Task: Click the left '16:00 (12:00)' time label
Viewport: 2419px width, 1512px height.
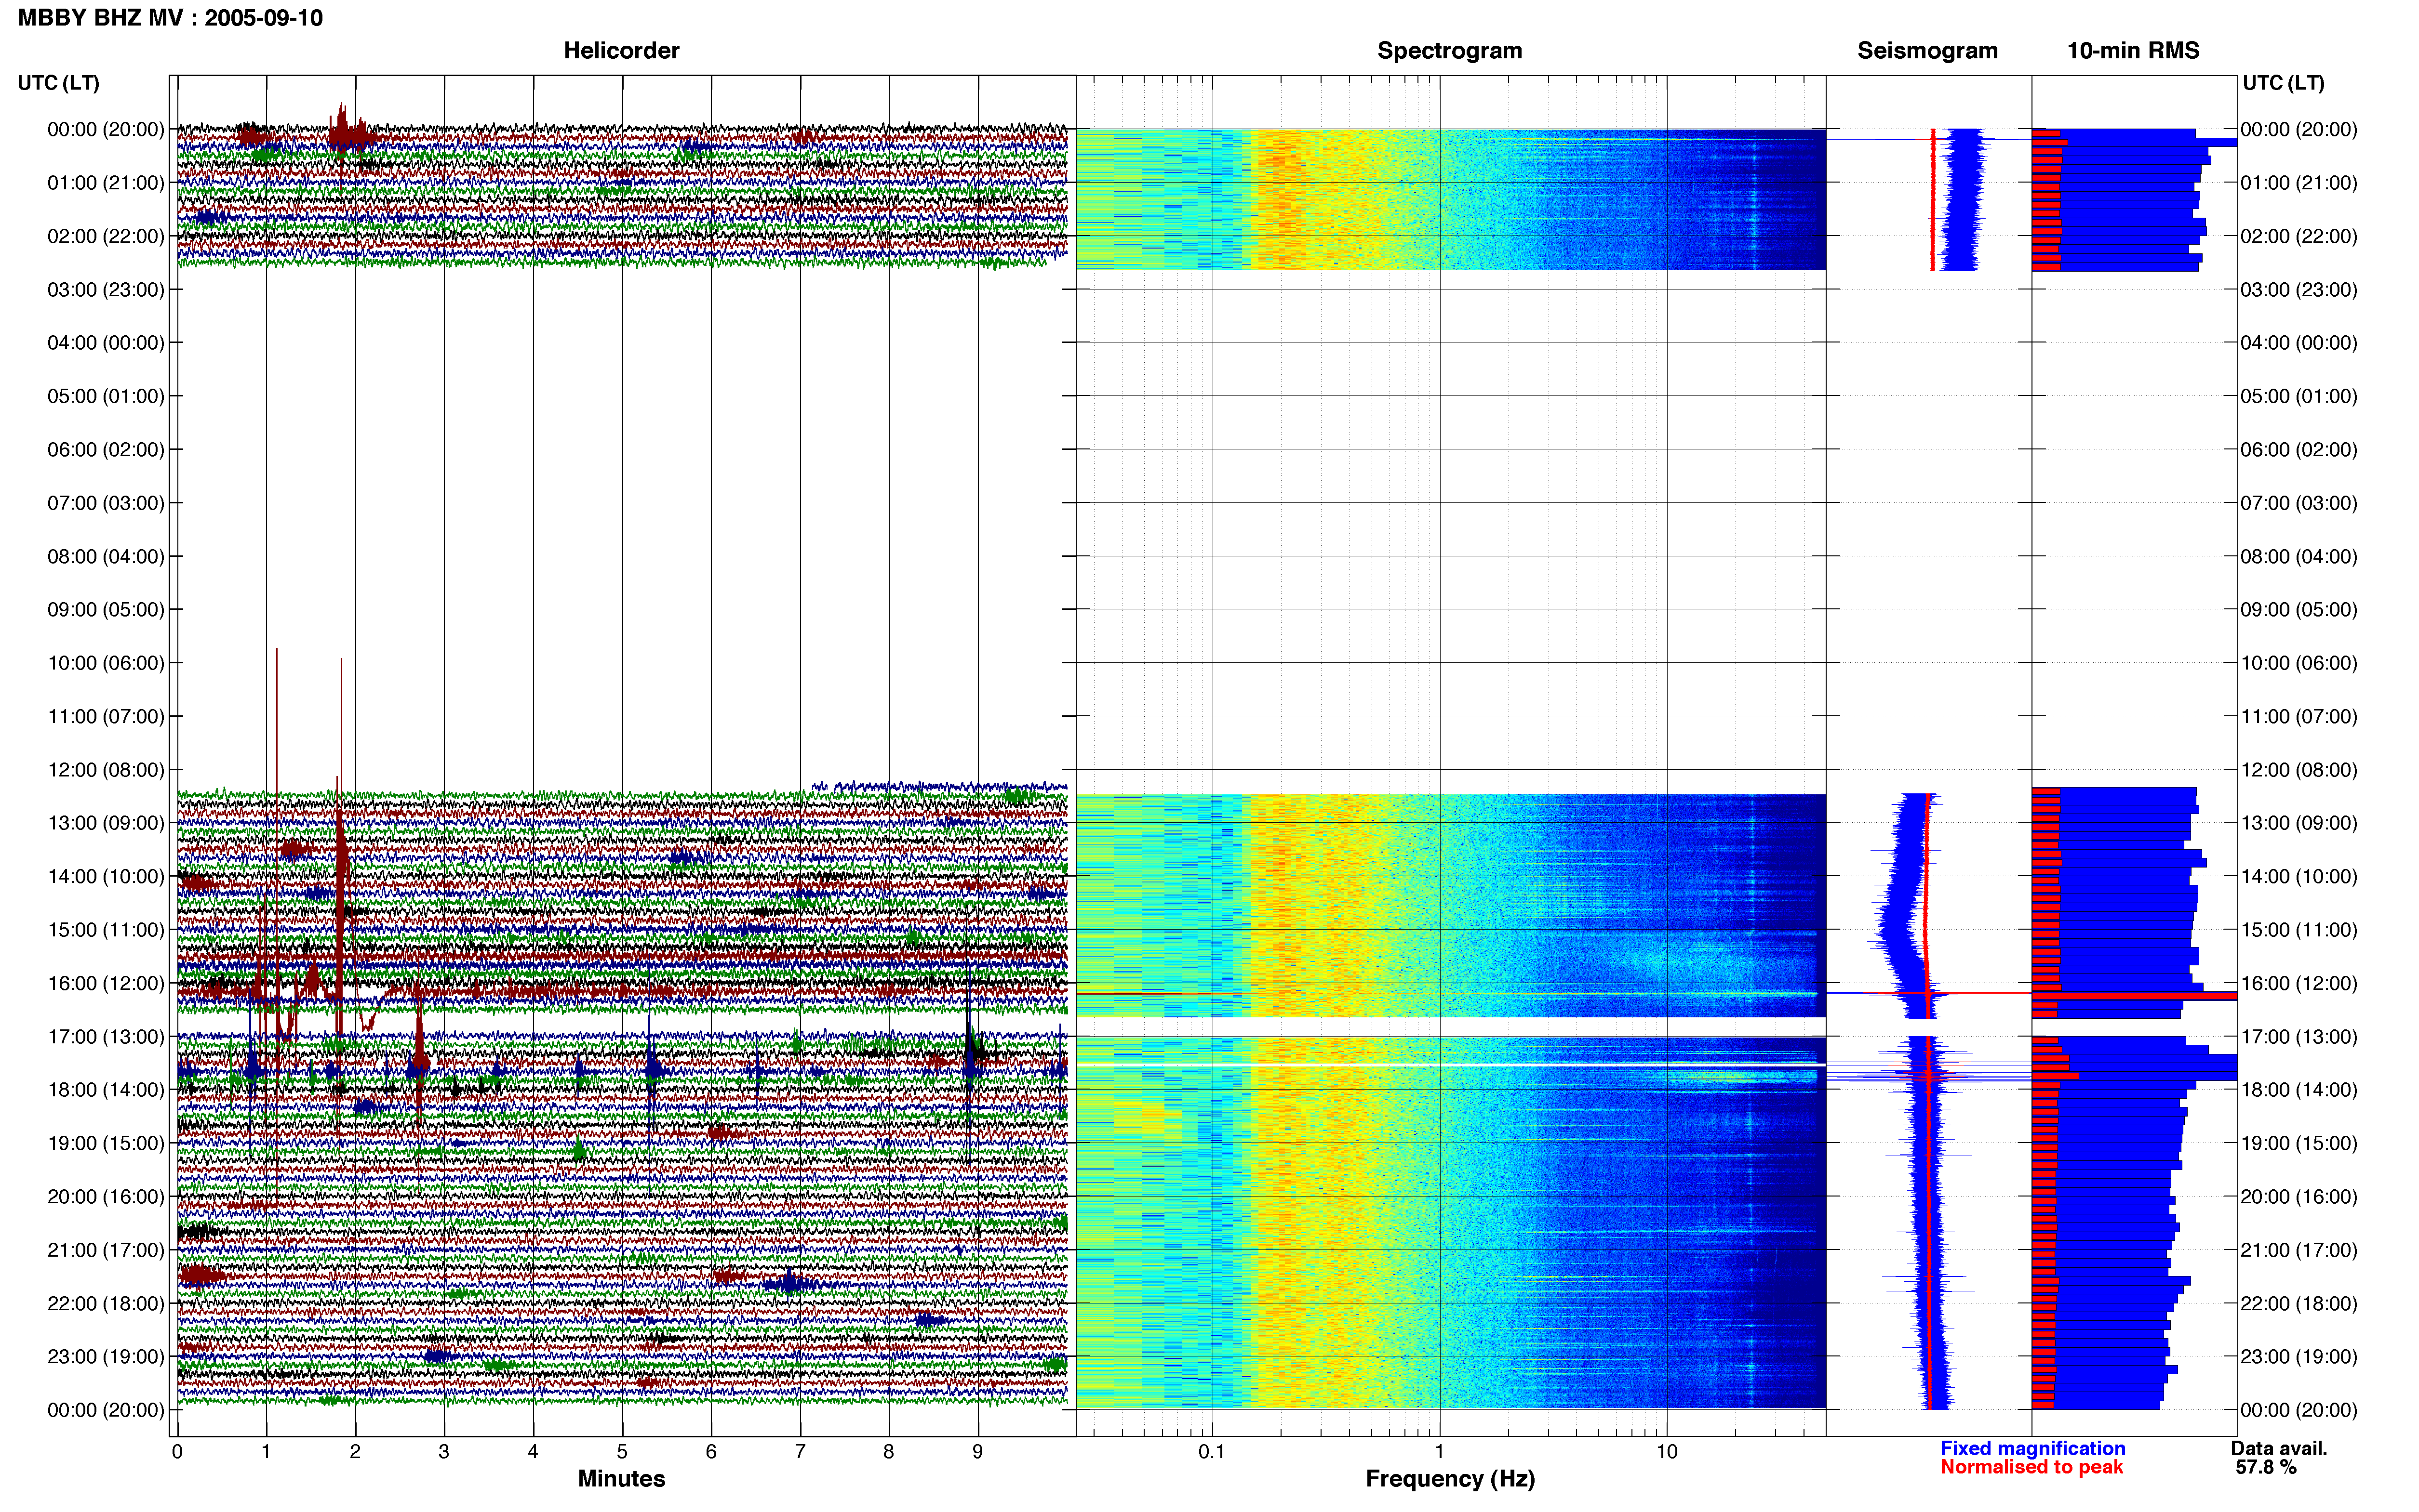Action: pyautogui.click(x=106, y=983)
